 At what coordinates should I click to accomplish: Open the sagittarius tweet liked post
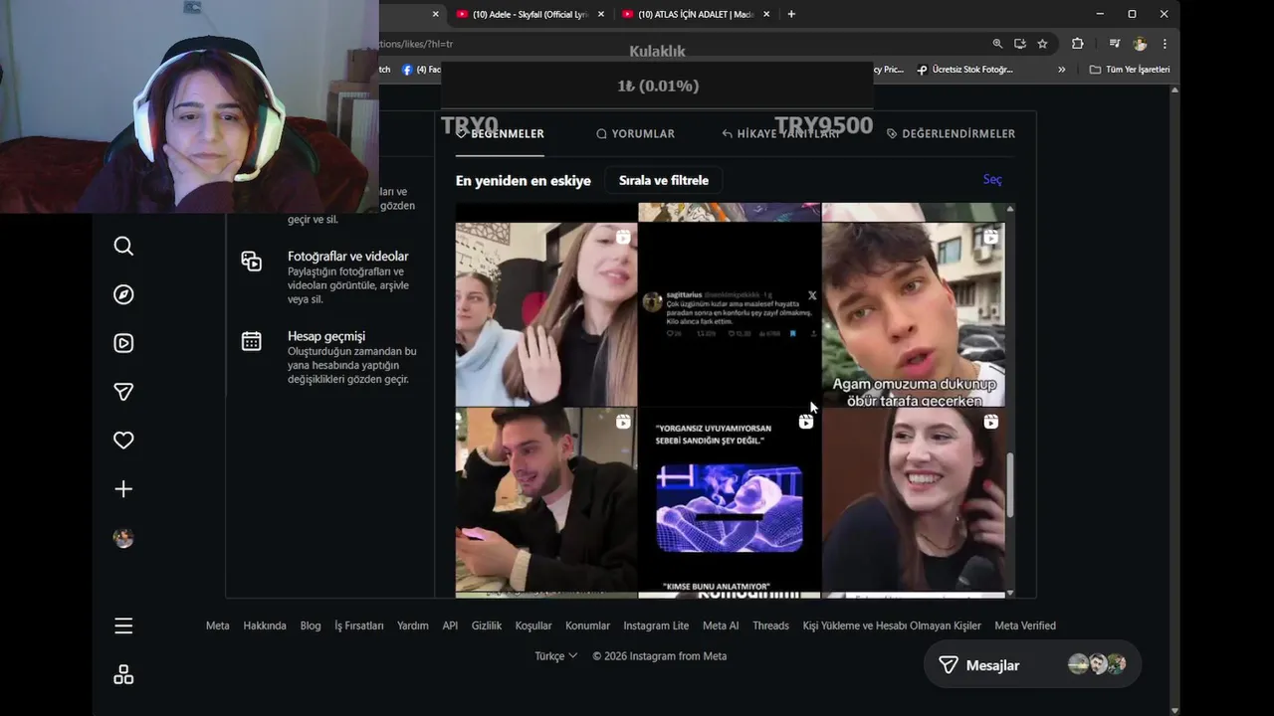click(730, 314)
